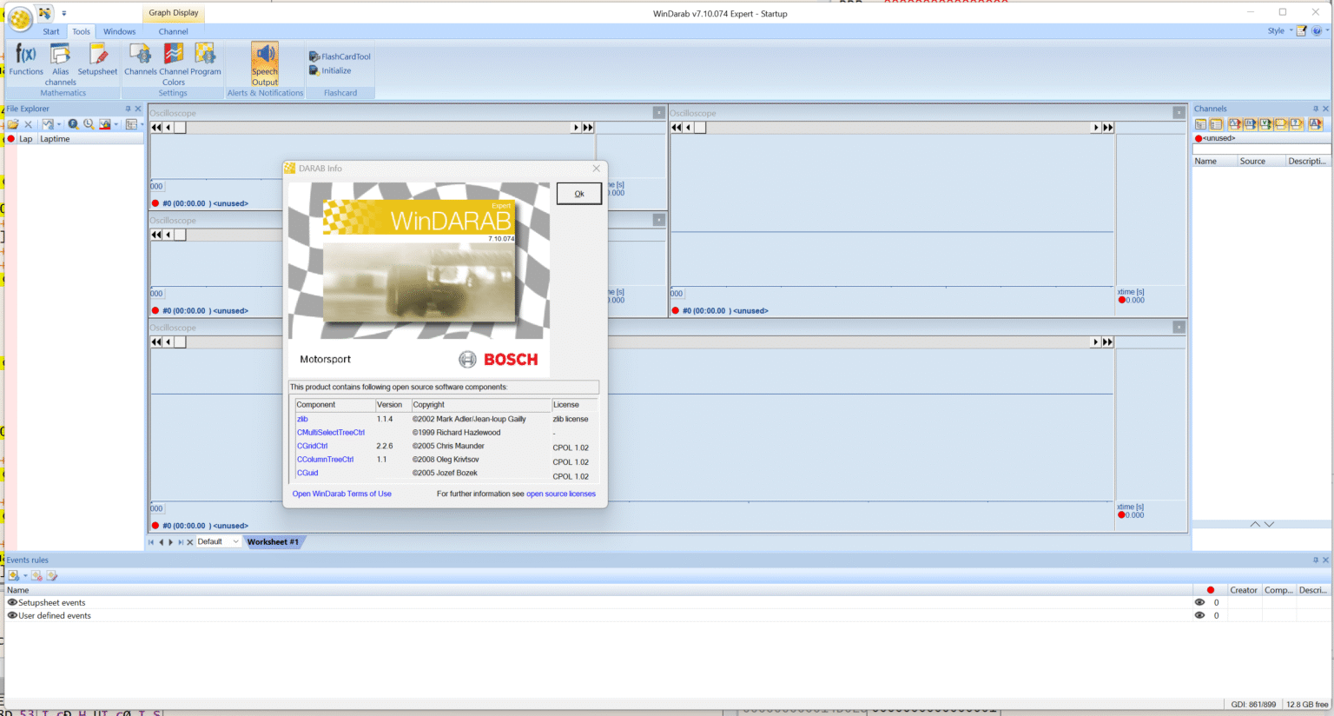Open the CColumnTreeCtrl component link

tap(326, 459)
